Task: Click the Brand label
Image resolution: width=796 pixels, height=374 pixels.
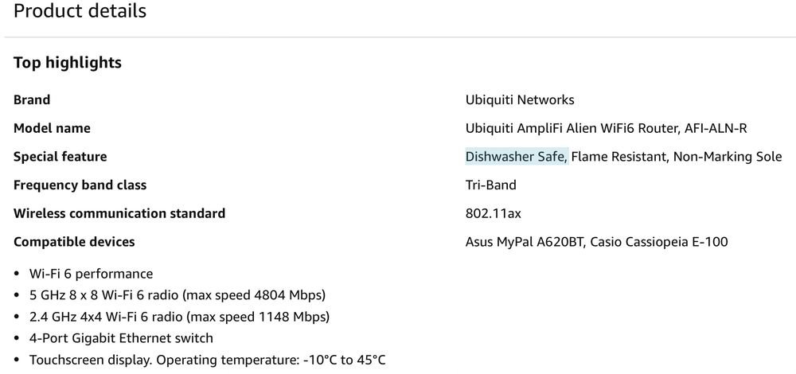Action: coord(32,99)
